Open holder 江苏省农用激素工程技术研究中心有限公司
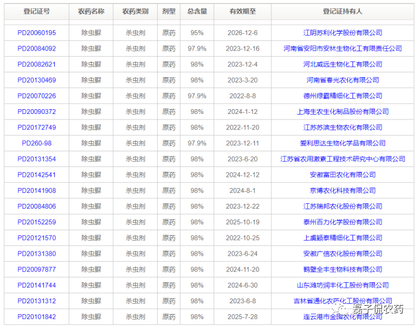 pos(342,159)
